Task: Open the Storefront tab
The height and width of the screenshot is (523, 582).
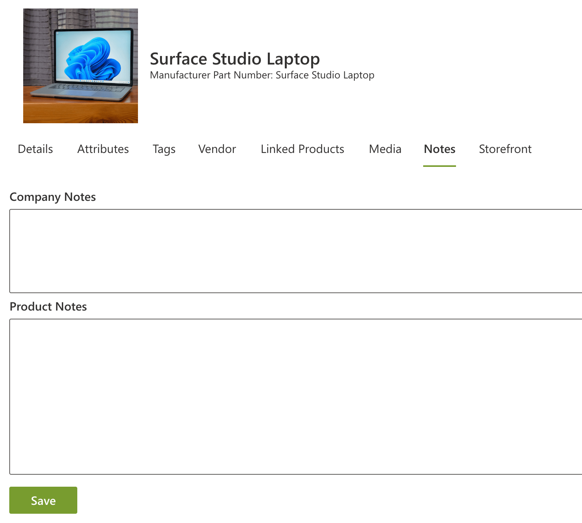Action: (x=505, y=149)
